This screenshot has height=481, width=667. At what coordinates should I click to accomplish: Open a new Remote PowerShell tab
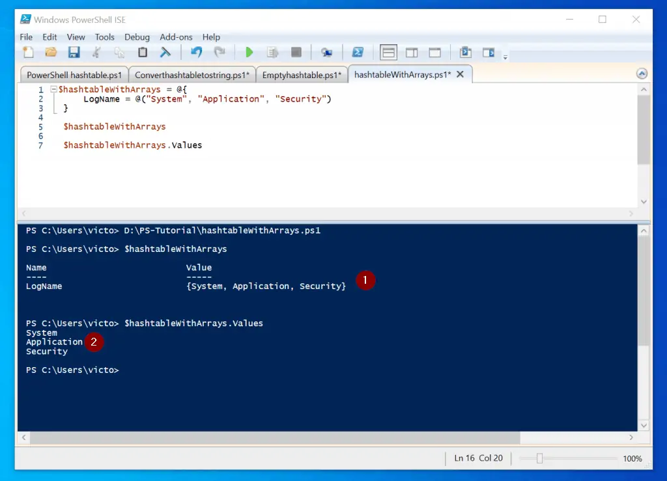pos(327,52)
